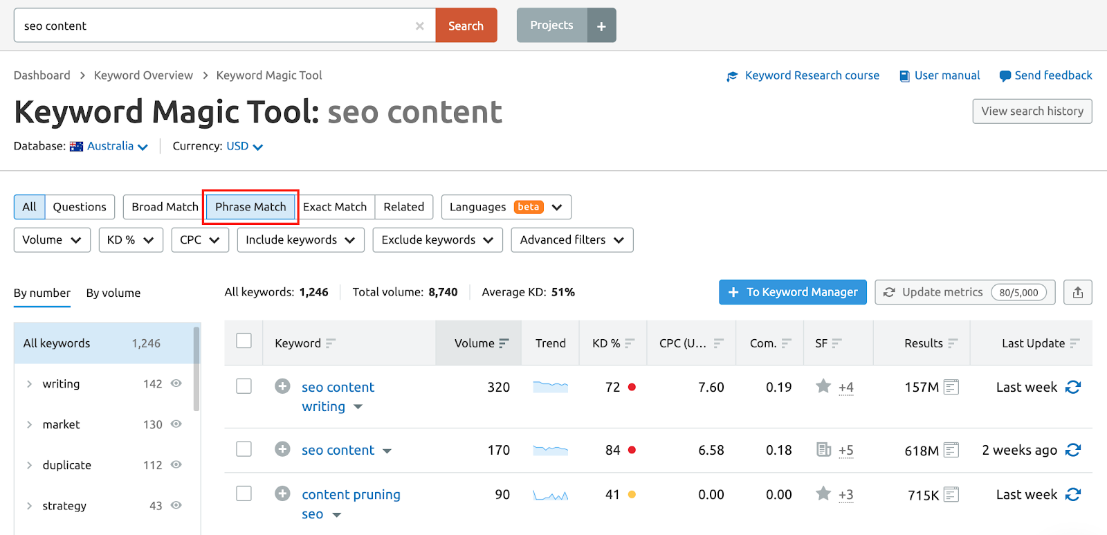Image resolution: width=1107 pixels, height=535 pixels.
Task: Switch to the Phrase Match tab
Action: pyautogui.click(x=250, y=207)
